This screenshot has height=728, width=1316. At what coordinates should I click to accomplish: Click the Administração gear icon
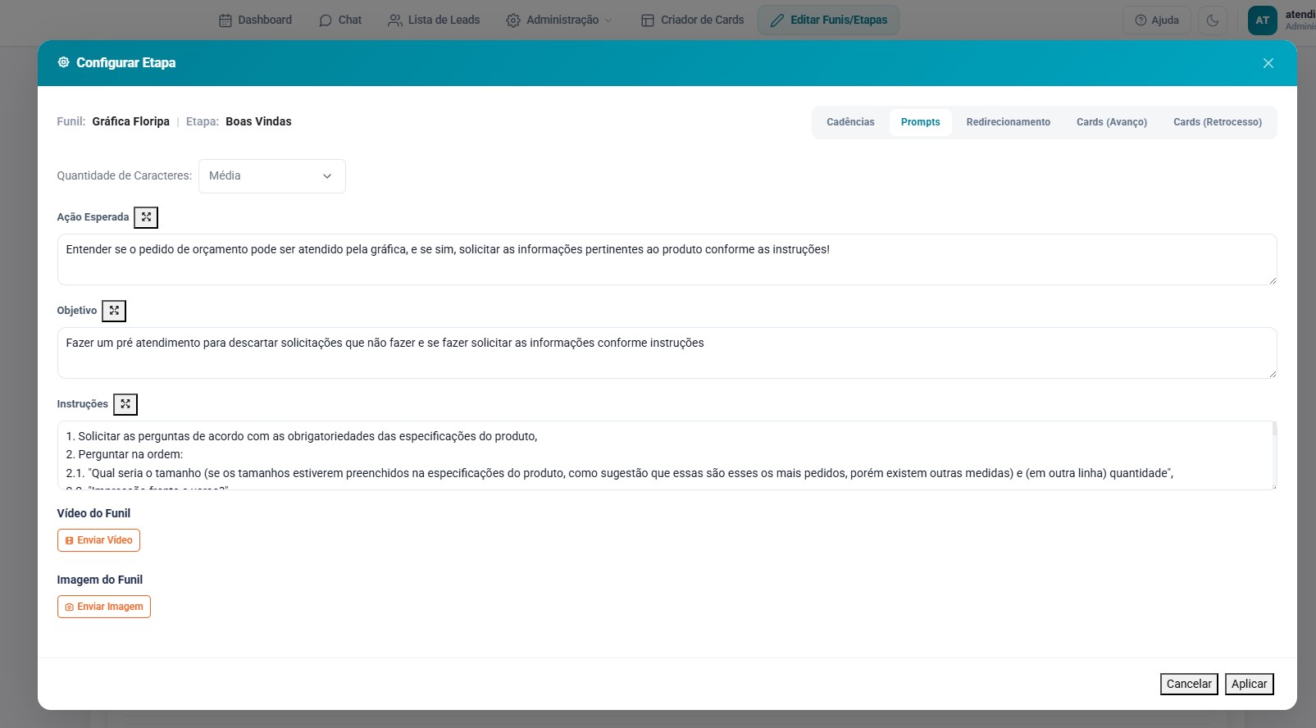click(x=513, y=20)
